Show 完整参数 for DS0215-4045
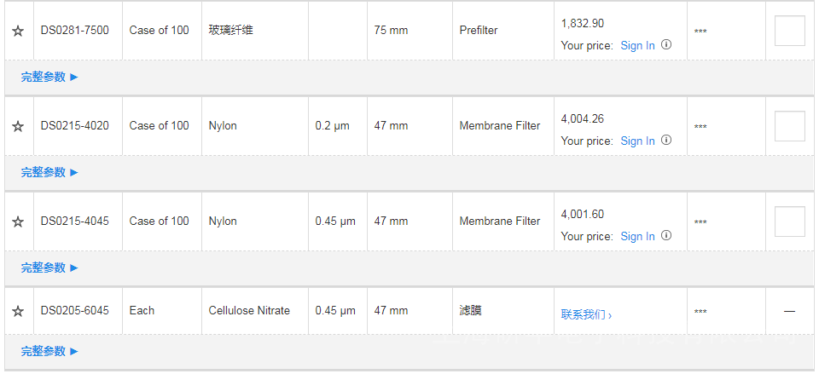The width and height of the screenshot is (819, 374). coord(49,268)
